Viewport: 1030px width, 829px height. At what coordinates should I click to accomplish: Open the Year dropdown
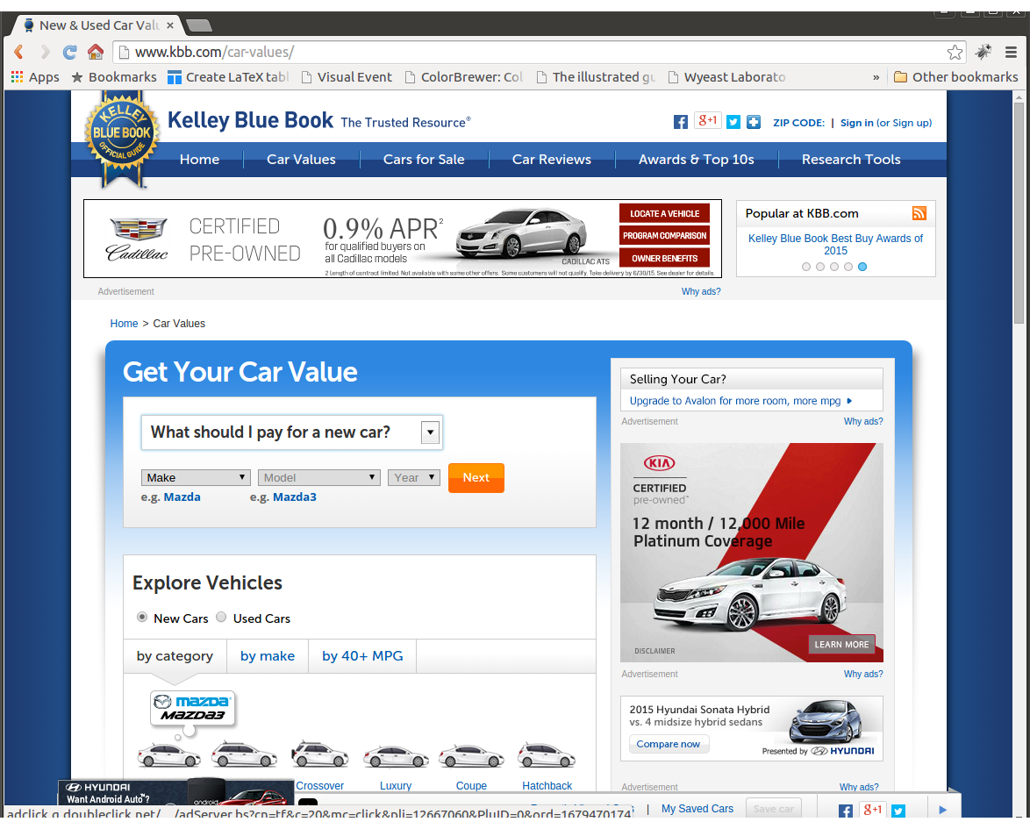pyautogui.click(x=414, y=477)
